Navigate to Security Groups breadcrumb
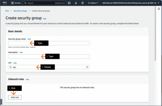This screenshot has height=106, width=162. point(20,11)
